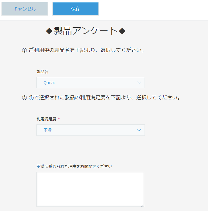Open the 利用満足度 dropdown showing 不満

90,130
